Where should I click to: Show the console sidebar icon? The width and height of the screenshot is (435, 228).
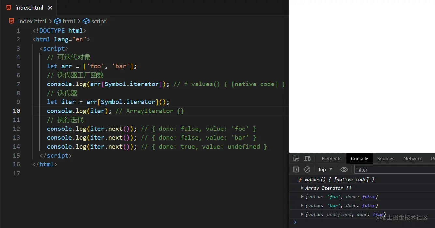click(x=296, y=170)
